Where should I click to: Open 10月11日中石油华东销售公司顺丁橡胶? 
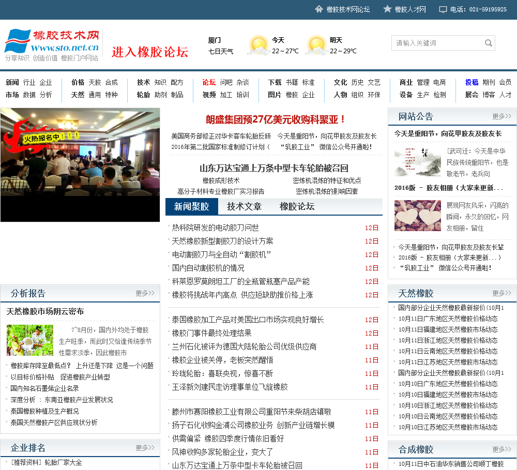pyautogui.click(x=451, y=464)
